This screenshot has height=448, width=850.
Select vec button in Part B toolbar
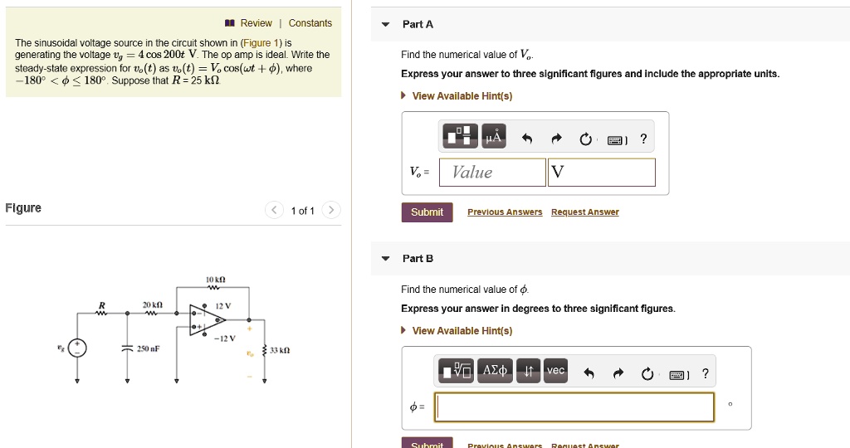[x=555, y=371]
